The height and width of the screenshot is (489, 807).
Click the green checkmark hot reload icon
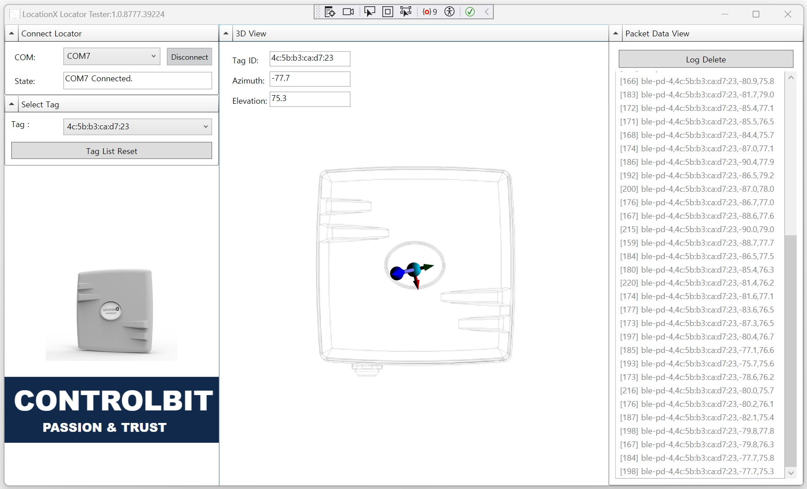pyautogui.click(x=470, y=12)
